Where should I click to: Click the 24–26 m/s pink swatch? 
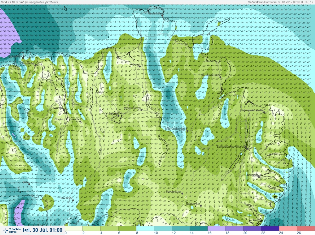pyautogui.click(x=288, y=228)
